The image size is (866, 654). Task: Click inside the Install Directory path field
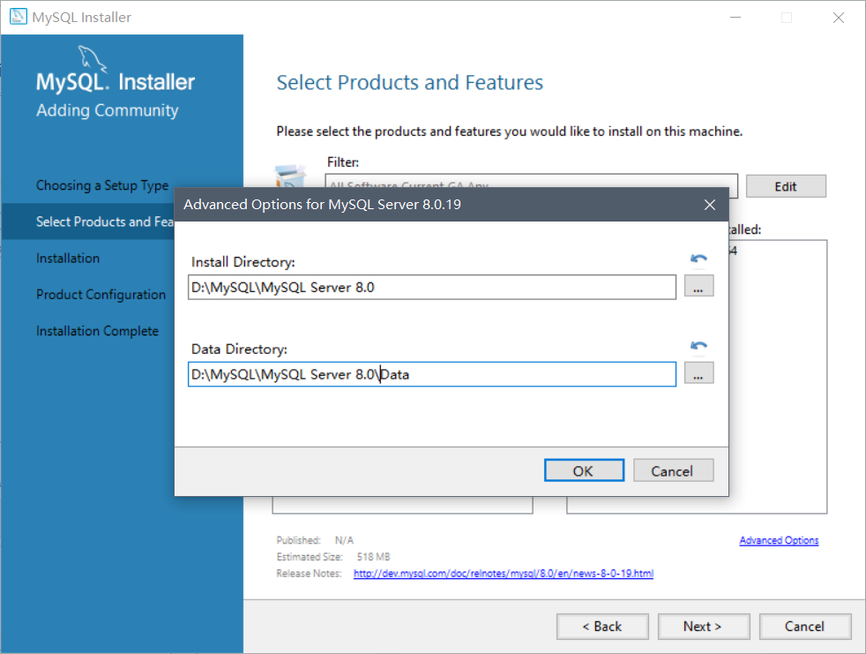tap(432, 287)
